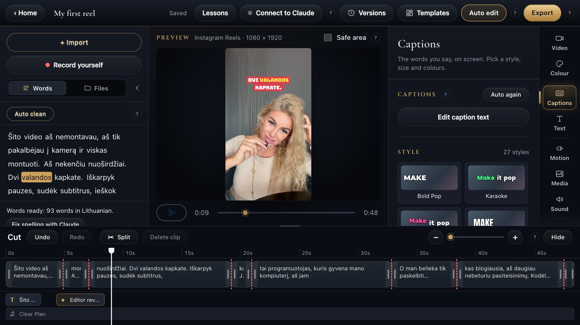Viewport: 580px width, 325px height.
Task: Click the playback progress slider handle
Action: click(x=245, y=213)
